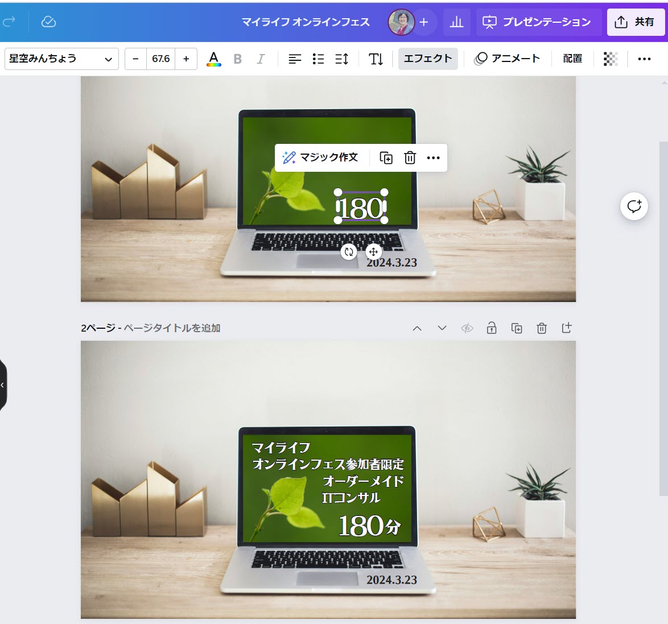Viewport: 668px width, 624px height.
Task: Open the line spacing options
Action: [x=341, y=59]
